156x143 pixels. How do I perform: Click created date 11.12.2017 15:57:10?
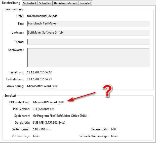[x=40, y=72]
